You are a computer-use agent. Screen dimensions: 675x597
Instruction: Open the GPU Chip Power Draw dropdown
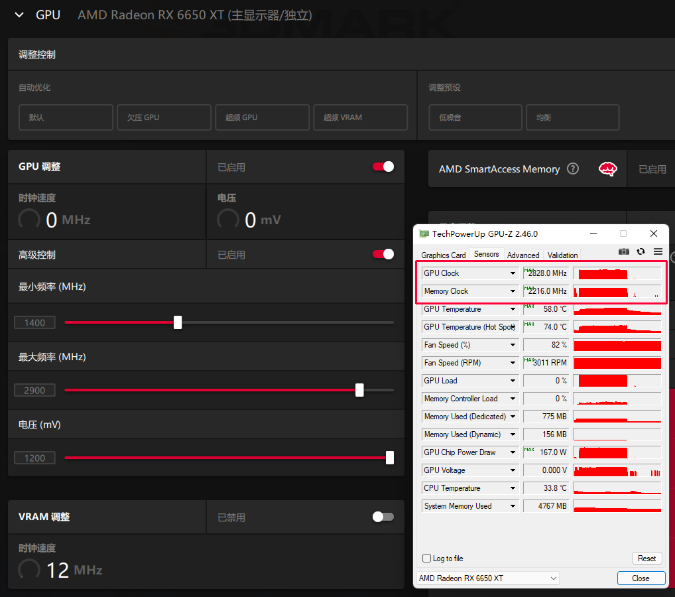[513, 452]
